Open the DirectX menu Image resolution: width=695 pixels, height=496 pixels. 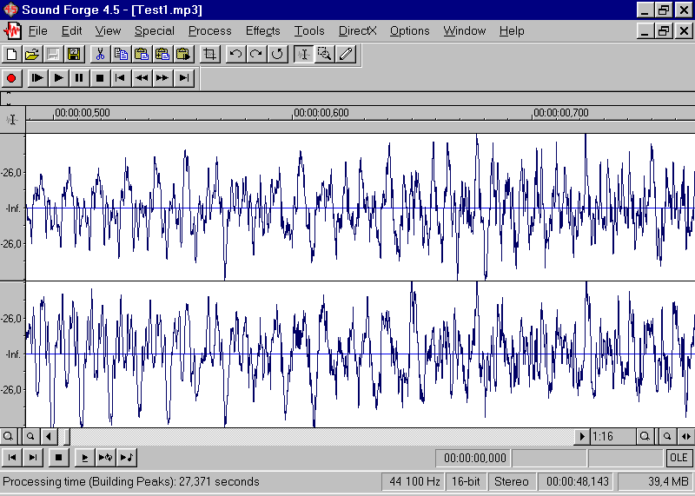358,30
